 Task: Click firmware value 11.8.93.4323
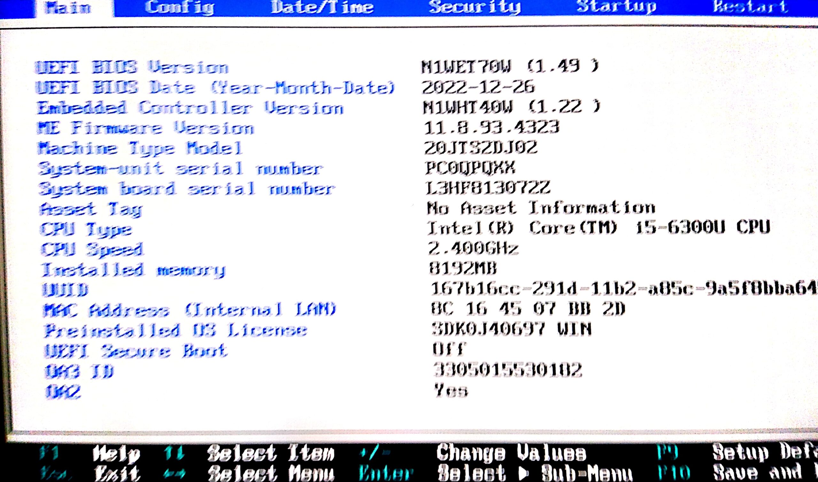click(491, 127)
